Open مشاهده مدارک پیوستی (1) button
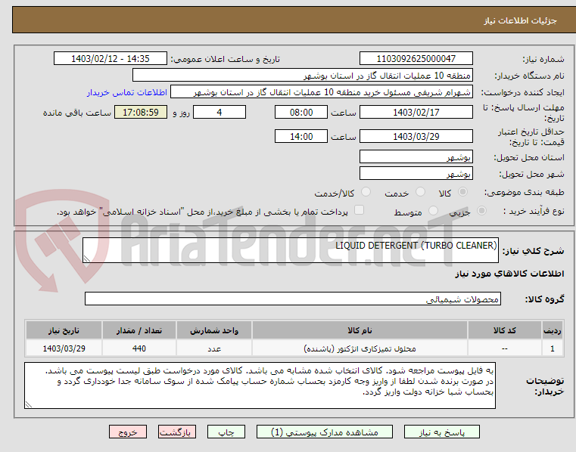 tap(325, 432)
